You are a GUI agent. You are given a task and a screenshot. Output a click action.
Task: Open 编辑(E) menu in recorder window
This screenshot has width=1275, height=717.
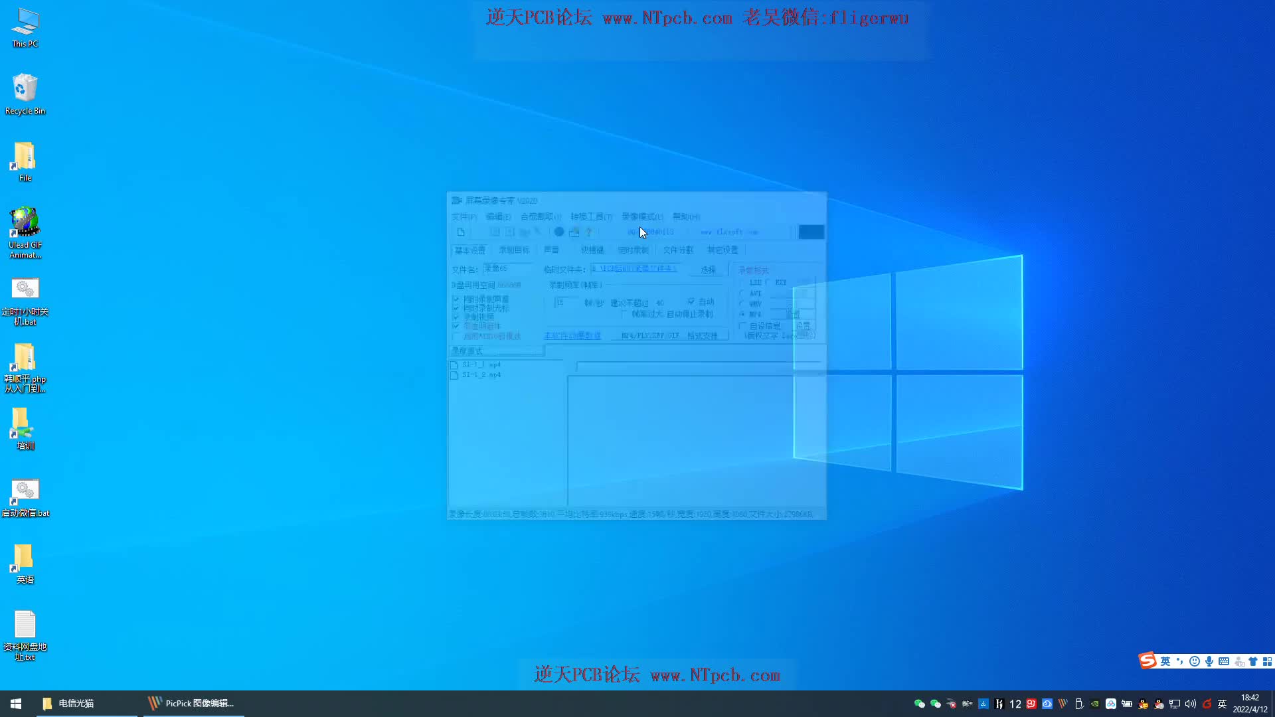click(x=498, y=217)
